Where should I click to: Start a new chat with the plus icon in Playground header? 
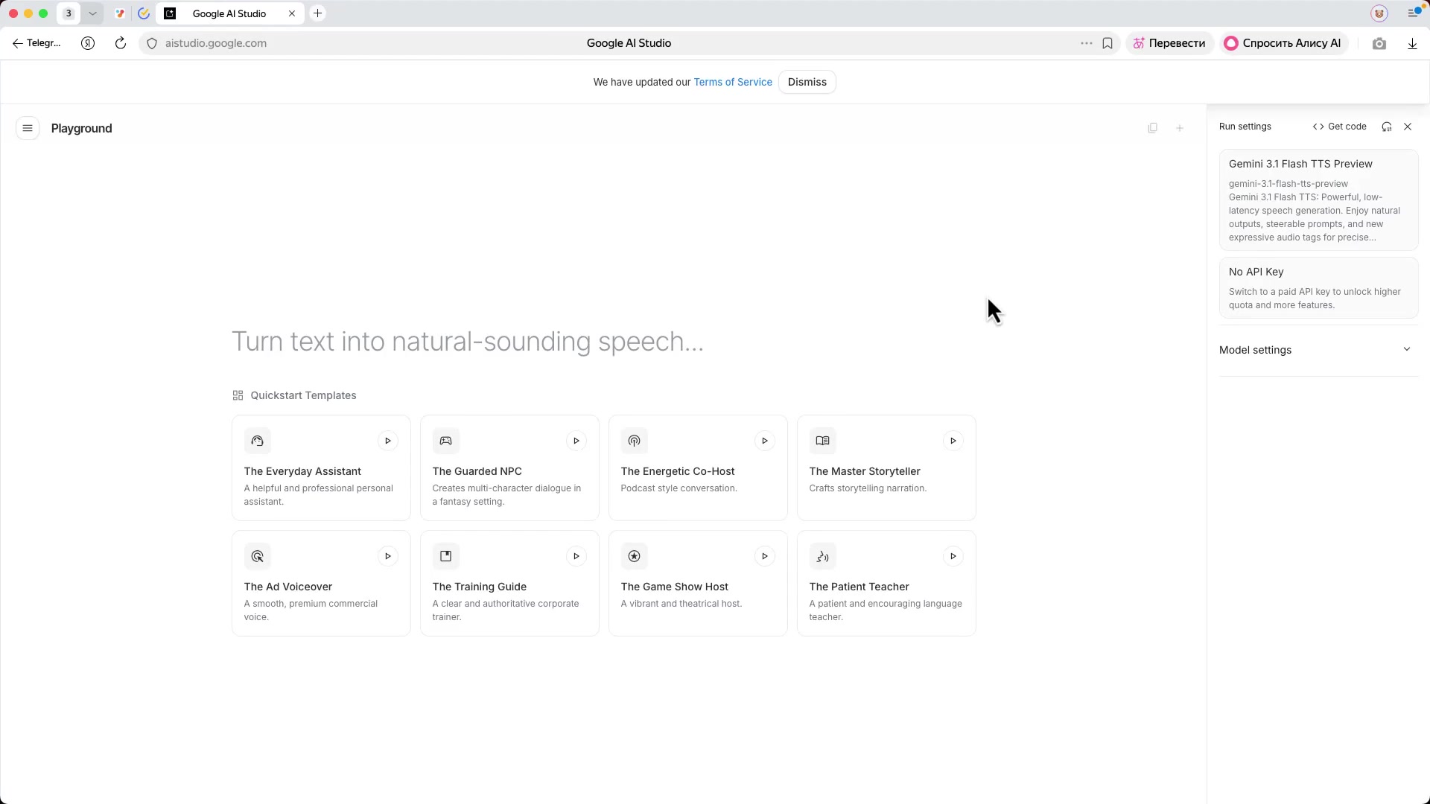coord(1179,128)
